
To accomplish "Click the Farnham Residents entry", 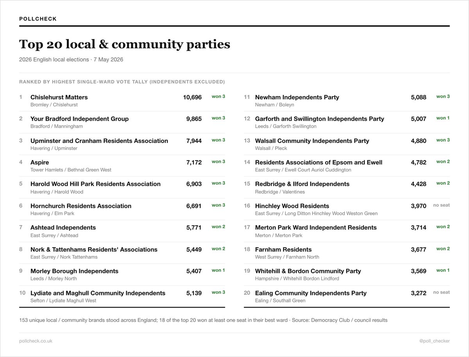I will [x=283, y=250].
